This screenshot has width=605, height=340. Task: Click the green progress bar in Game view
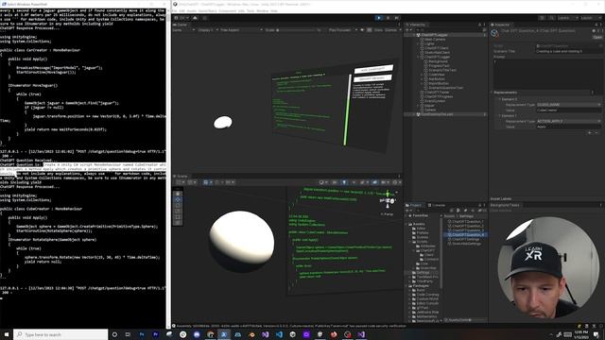348,110
